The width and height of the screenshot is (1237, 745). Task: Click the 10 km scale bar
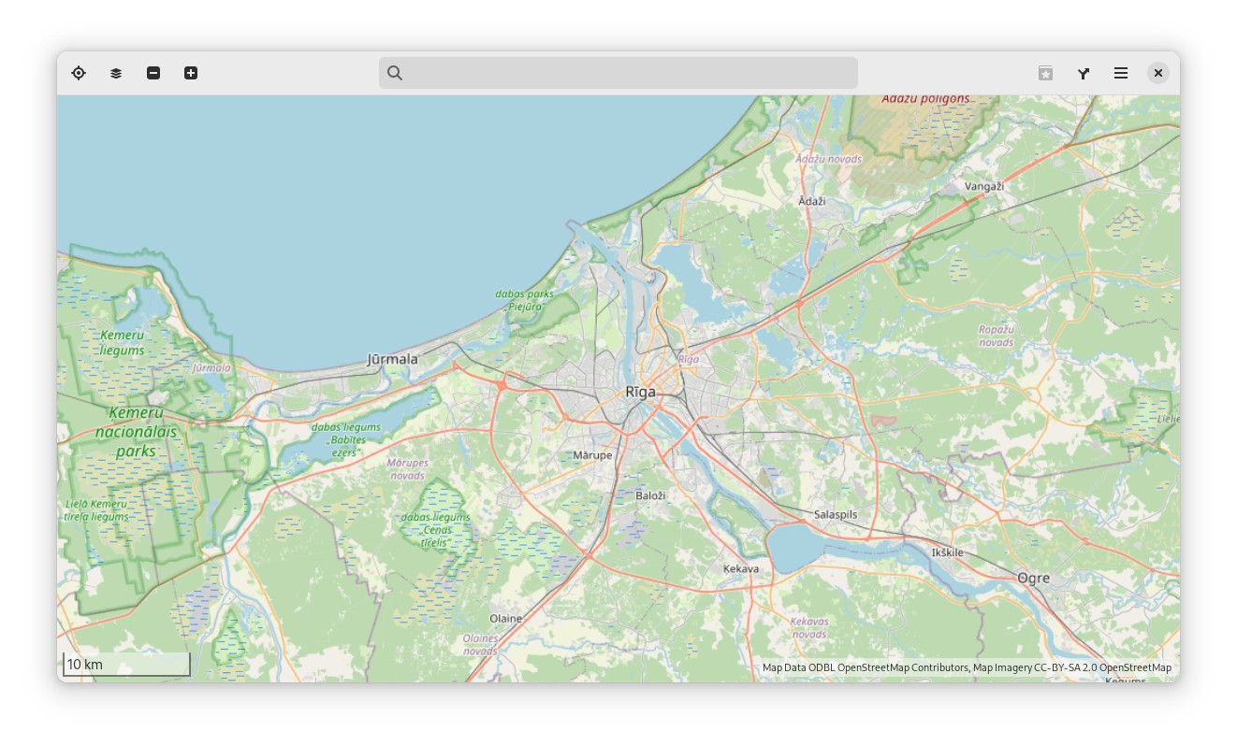(126, 665)
